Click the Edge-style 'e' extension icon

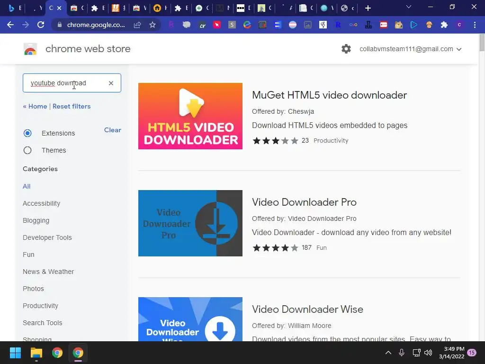247,25
